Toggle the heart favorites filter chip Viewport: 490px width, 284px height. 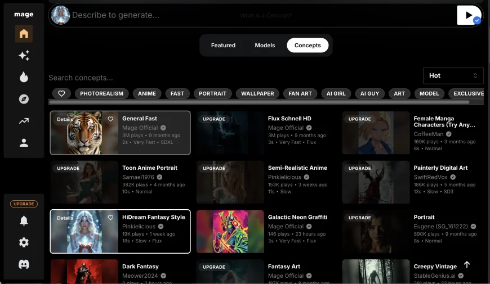pos(62,93)
